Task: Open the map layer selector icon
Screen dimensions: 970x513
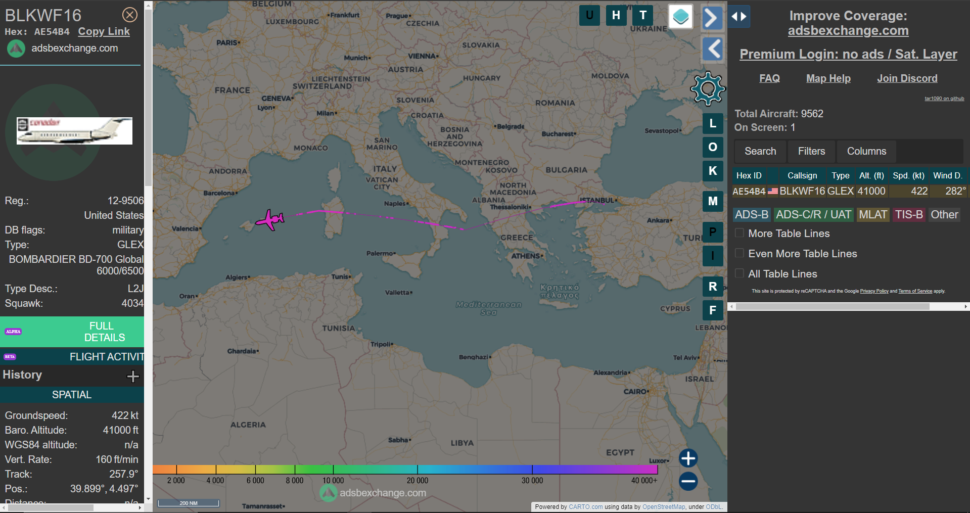Action: (680, 17)
